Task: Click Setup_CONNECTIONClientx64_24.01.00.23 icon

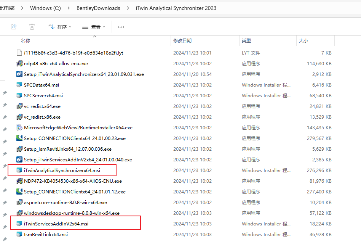Action: coord(19,138)
